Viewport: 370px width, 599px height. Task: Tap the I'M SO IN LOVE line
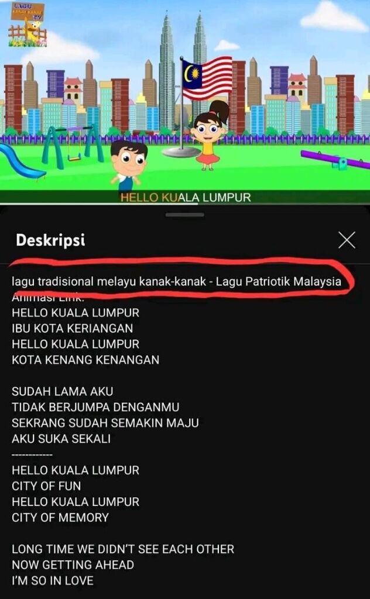point(53,581)
